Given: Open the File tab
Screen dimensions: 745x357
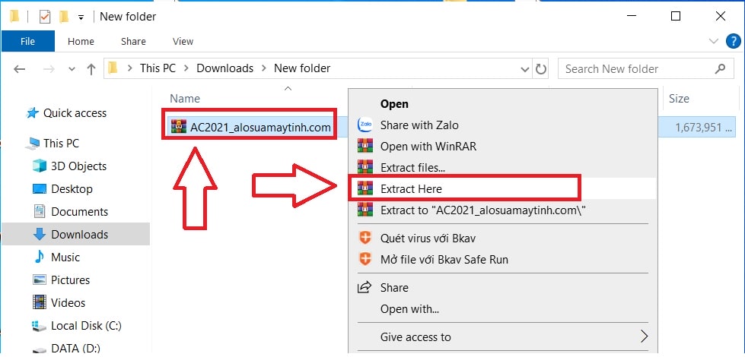Looking at the screenshot, I should 28,41.
